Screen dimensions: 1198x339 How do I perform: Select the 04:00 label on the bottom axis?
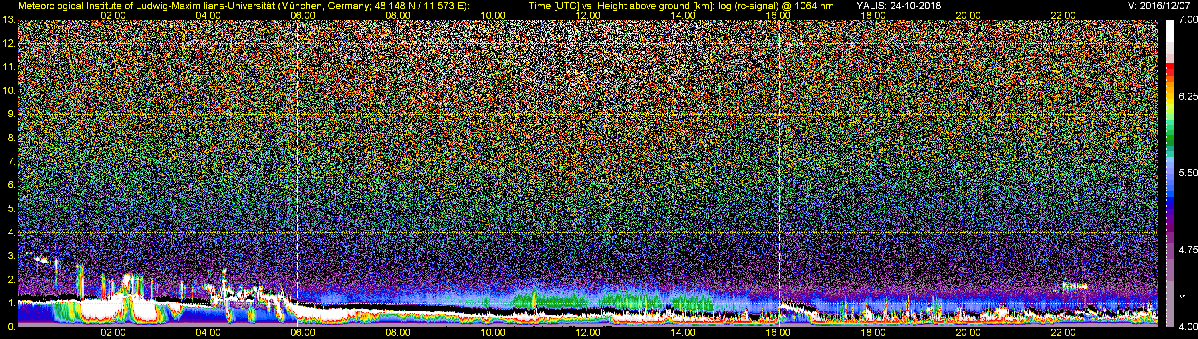tap(208, 333)
